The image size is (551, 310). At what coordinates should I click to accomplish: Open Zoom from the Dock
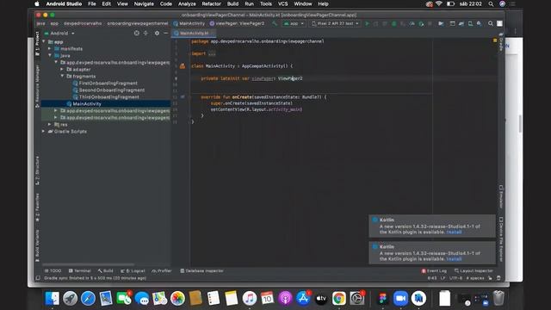click(x=400, y=299)
